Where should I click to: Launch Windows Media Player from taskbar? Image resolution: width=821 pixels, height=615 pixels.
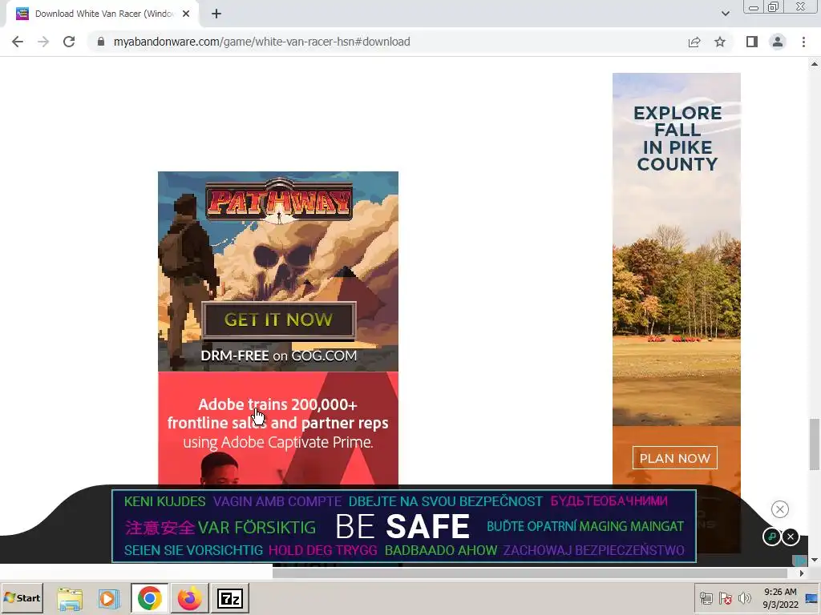coord(108,598)
